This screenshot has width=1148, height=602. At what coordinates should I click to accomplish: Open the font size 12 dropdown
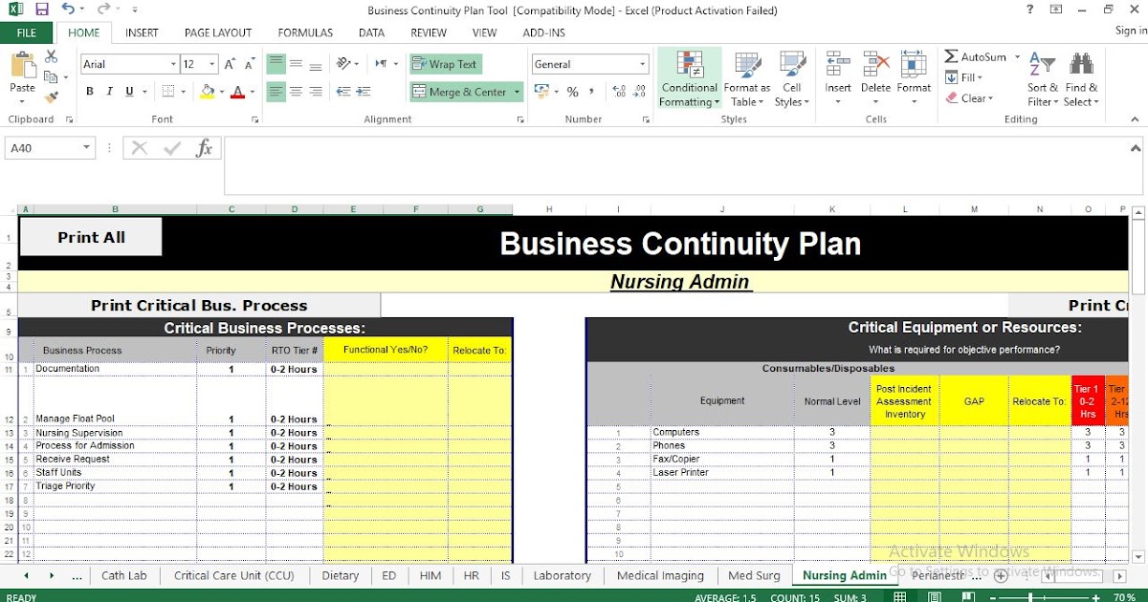pyautogui.click(x=212, y=64)
